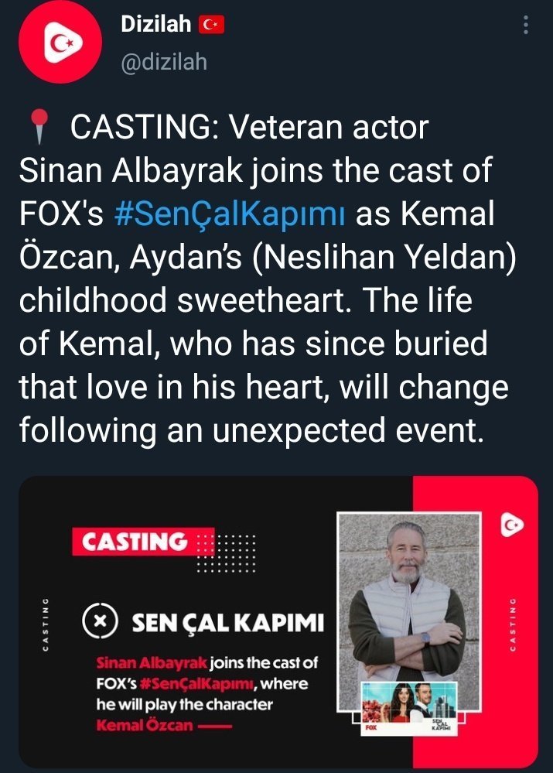Click the red Kemal Özcan text

click(x=142, y=726)
